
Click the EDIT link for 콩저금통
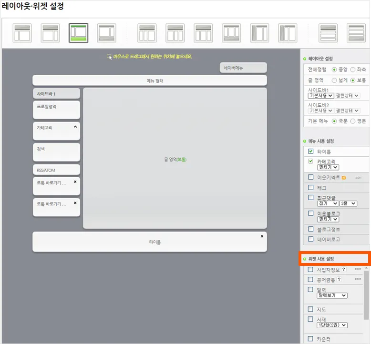pos(358,279)
